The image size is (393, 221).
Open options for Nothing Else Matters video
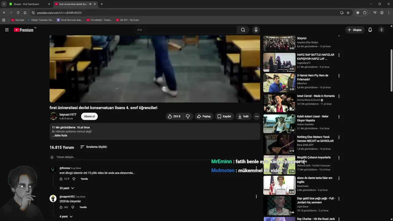click(x=339, y=138)
